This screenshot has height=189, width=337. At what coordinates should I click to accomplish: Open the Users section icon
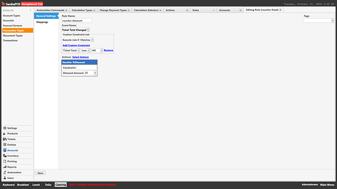5,178
